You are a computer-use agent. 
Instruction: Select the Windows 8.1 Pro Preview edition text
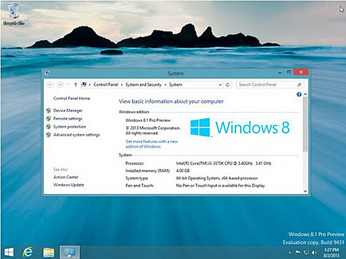(x=148, y=120)
